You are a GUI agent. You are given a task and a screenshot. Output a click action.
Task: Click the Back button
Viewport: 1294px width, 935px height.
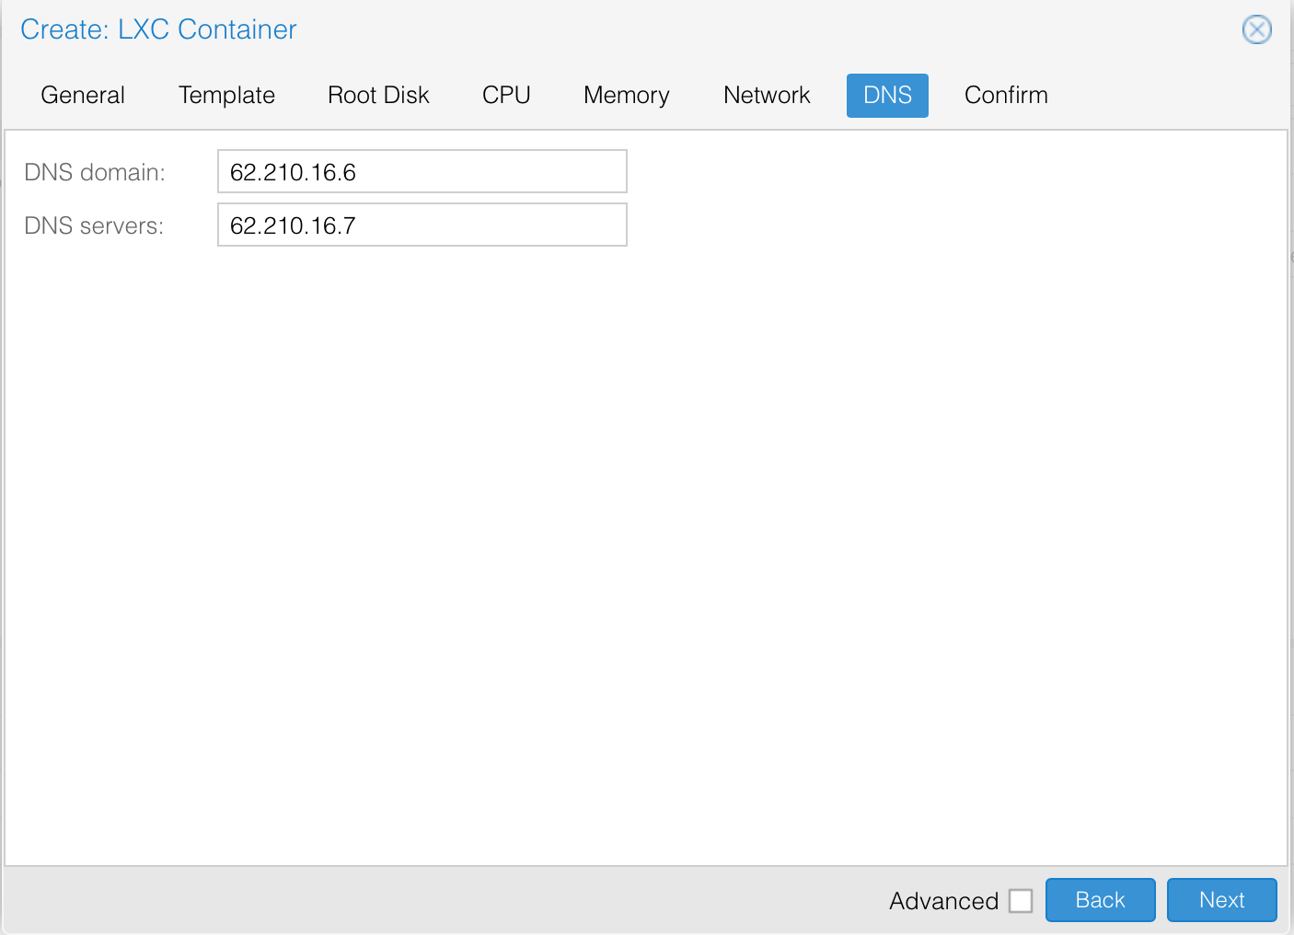pos(1100,900)
